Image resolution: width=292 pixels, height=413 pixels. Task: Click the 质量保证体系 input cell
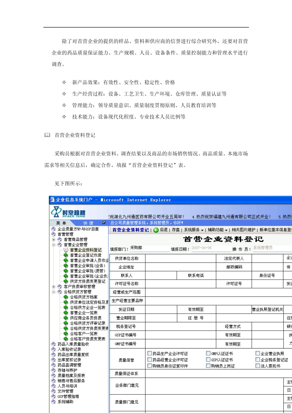219,374
